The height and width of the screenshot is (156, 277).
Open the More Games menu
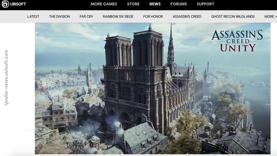104,4
